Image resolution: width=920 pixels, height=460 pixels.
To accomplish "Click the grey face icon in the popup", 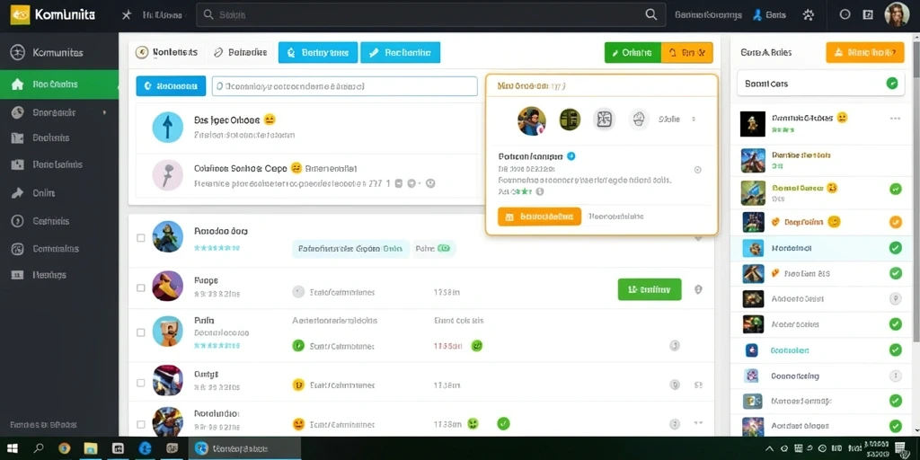I will click(x=639, y=119).
